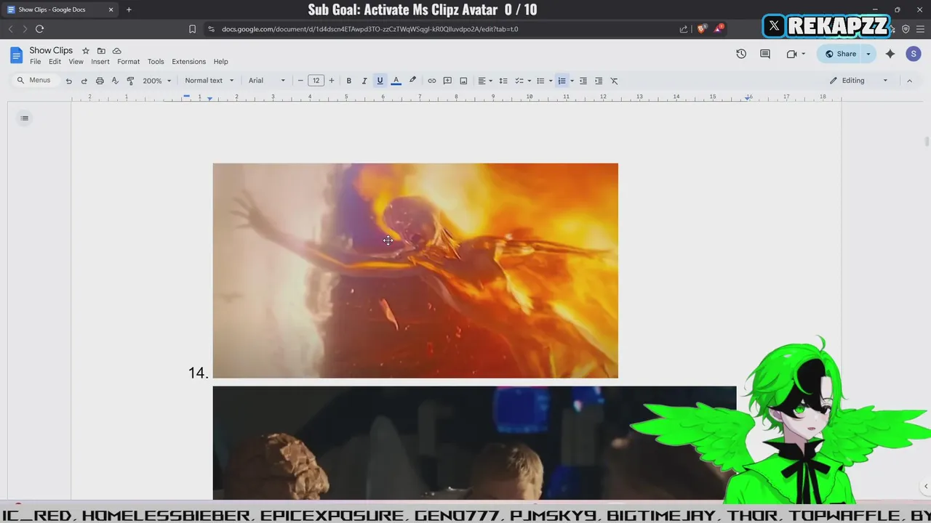
Task: Redo the last action
Action: pyautogui.click(x=84, y=81)
